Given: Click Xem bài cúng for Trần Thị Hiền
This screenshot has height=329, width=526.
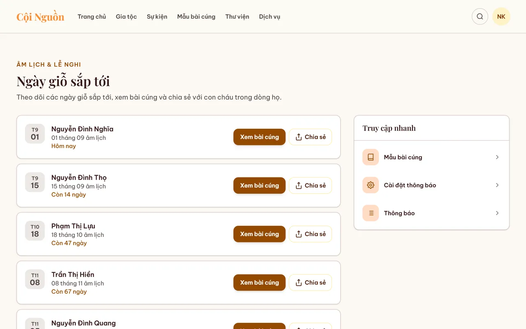Looking at the screenshot, I should (259, 283).
